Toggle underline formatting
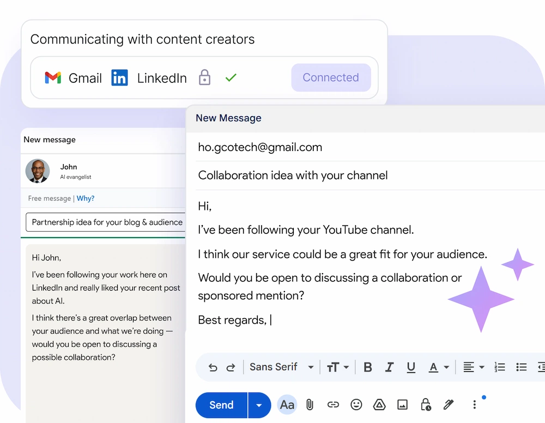This screenshot has width=545, height=423. coord(411,367)
